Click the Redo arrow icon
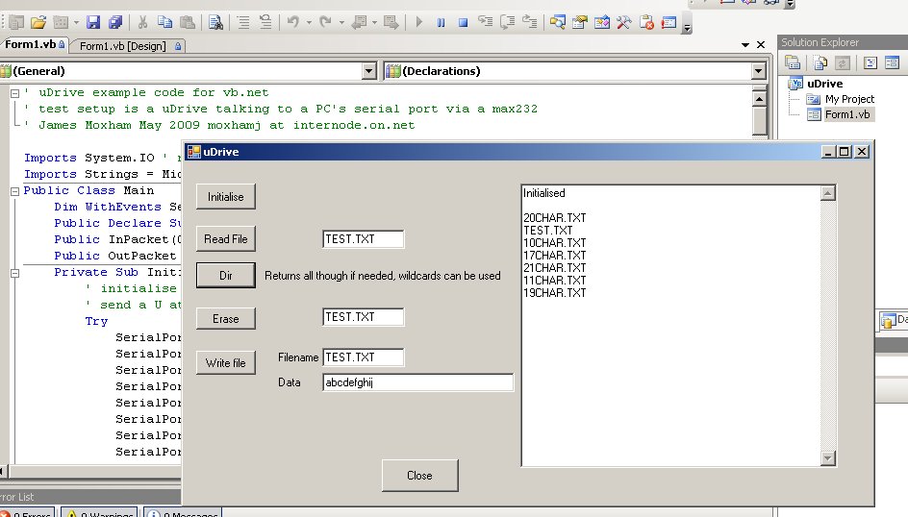Screen dimensions: 908x517 (325, 22)
